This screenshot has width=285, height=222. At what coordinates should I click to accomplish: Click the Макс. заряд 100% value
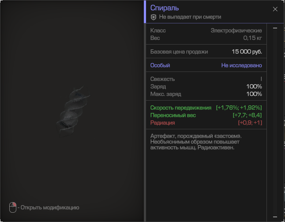click(254, 94)
